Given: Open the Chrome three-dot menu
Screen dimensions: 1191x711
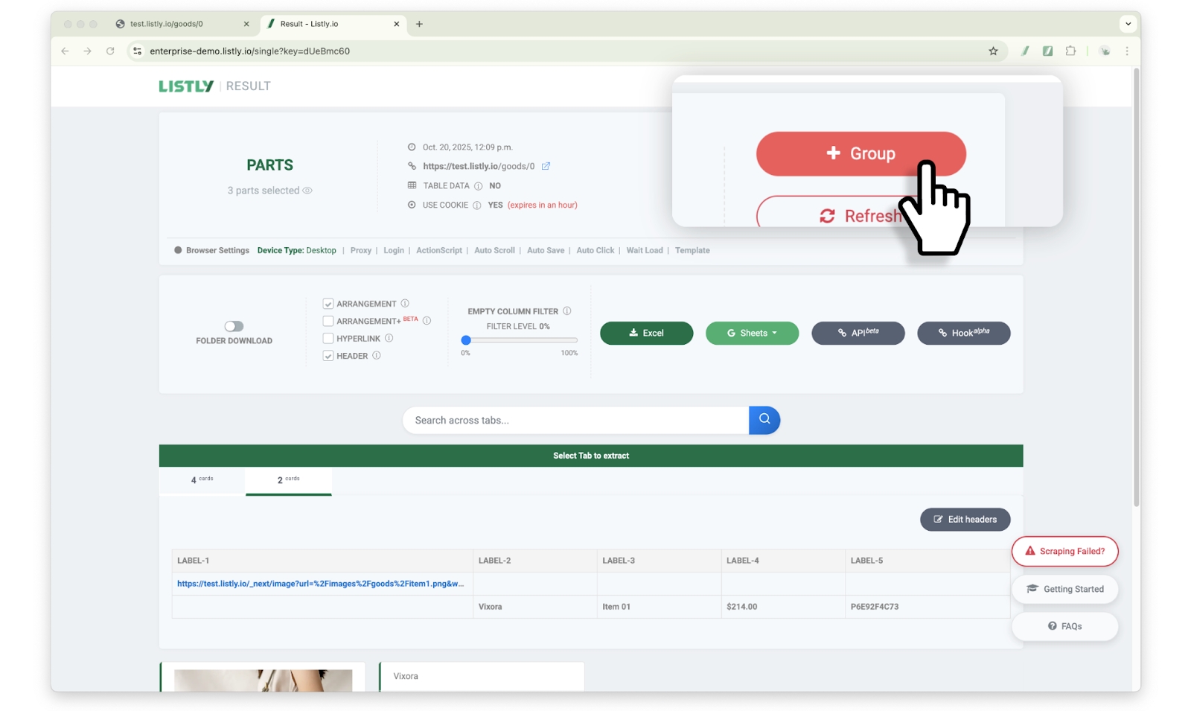Looking at the screenshot, I should 1127,51.
